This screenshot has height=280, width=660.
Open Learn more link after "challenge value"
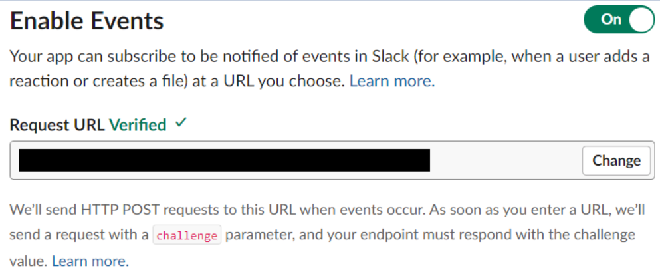click(x=90, y=261)
